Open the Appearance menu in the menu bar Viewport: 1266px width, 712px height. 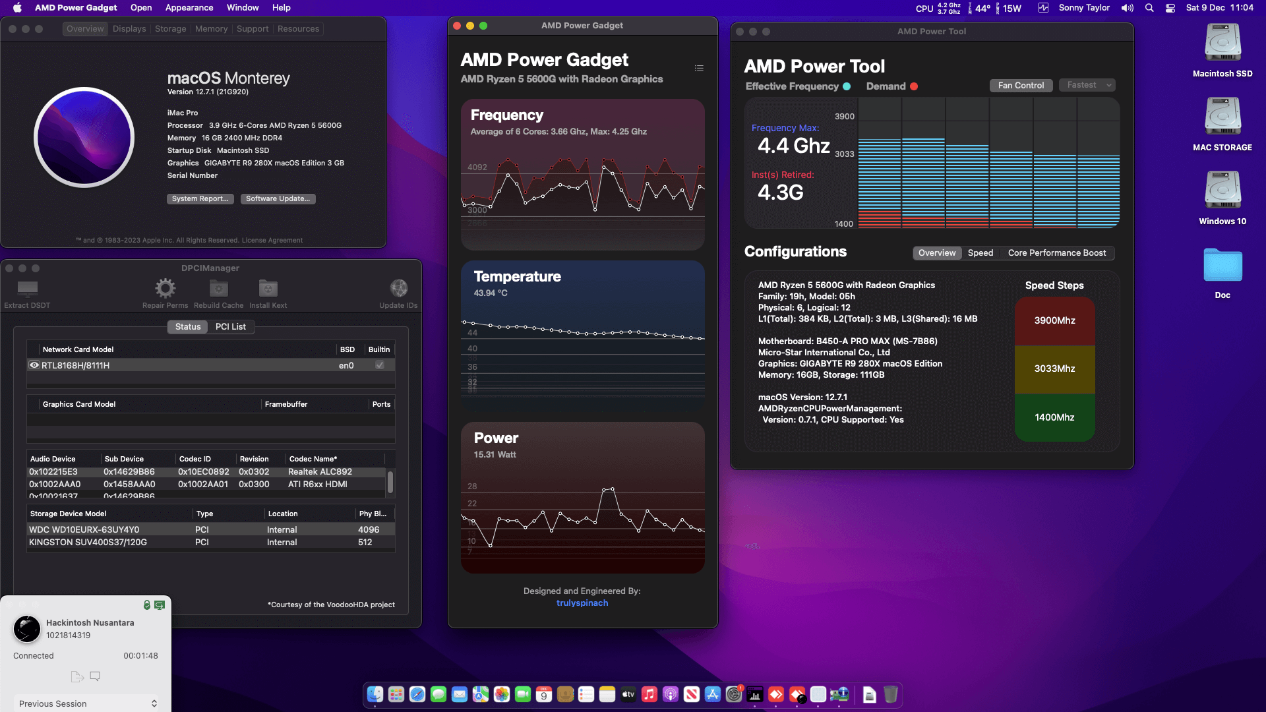tap(189, 7)
